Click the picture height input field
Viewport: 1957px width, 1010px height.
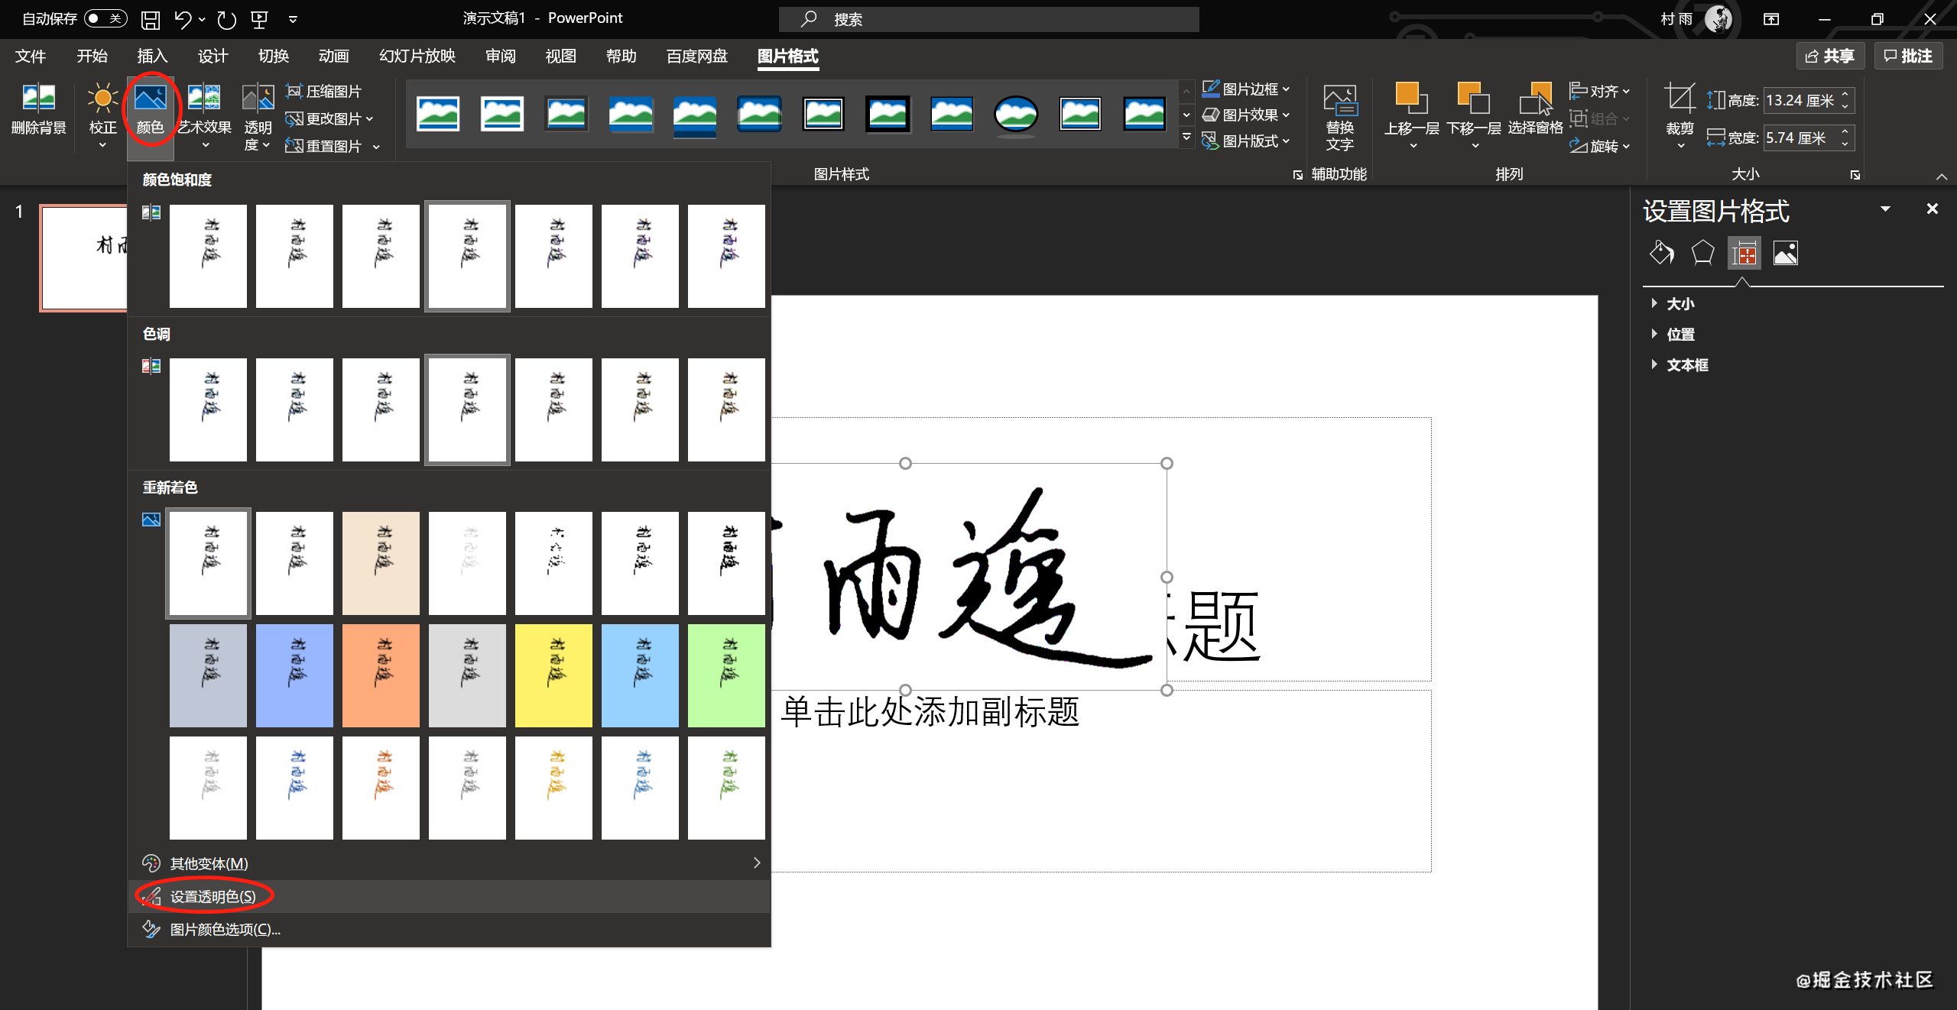(x=1800, y=100)
